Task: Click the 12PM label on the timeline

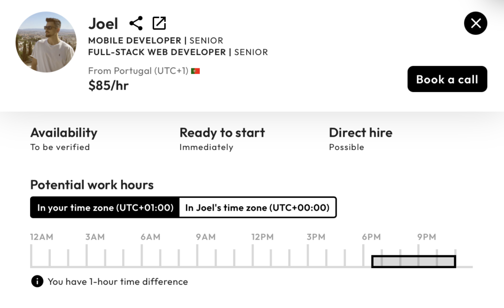Action: (x=262, y=237)
